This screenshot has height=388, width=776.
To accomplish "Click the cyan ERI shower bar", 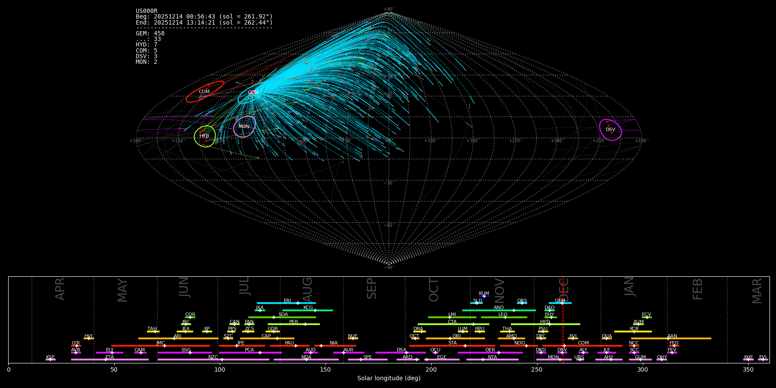I will [x=286, y=303].
